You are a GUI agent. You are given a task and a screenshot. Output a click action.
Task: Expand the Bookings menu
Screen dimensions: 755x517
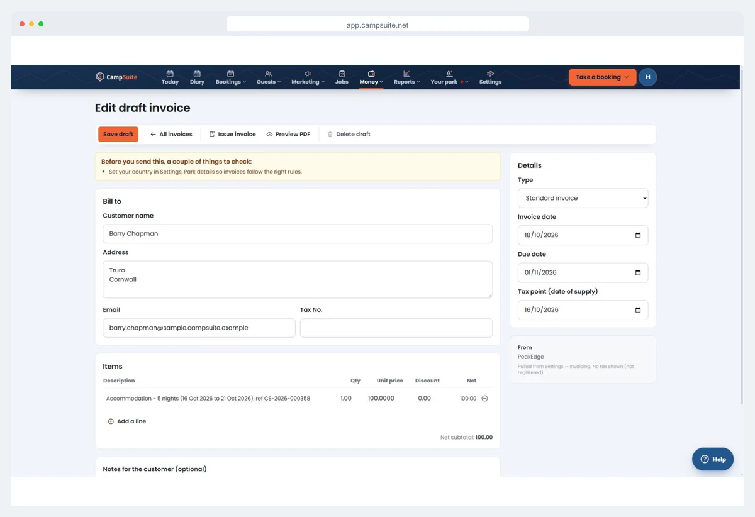(230, 77)
